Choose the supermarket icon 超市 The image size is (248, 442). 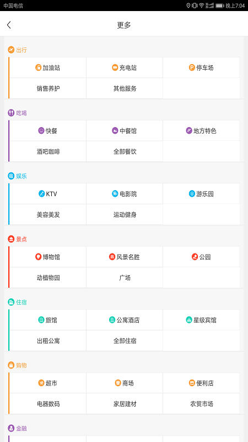coord(41,383)
